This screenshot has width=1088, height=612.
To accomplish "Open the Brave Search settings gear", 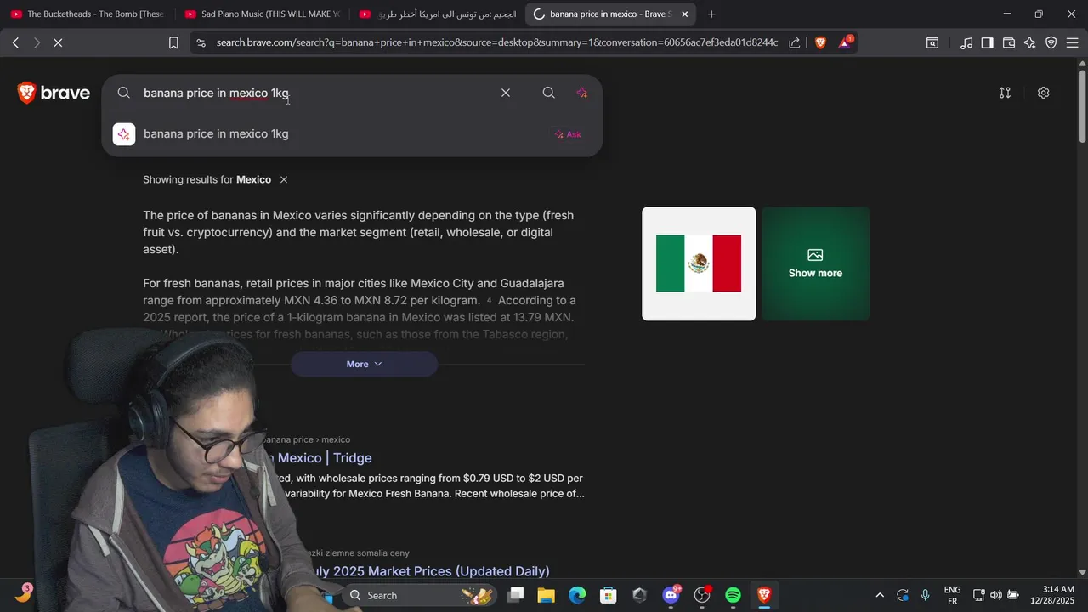I will (1044, 93).
